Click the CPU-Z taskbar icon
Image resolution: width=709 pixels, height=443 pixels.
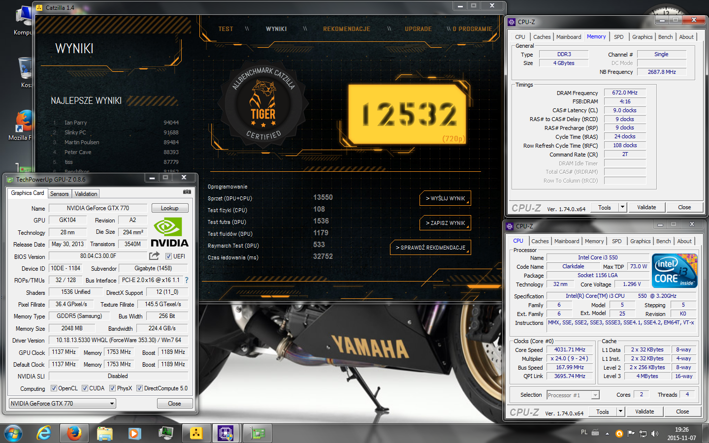click(226, 433)
